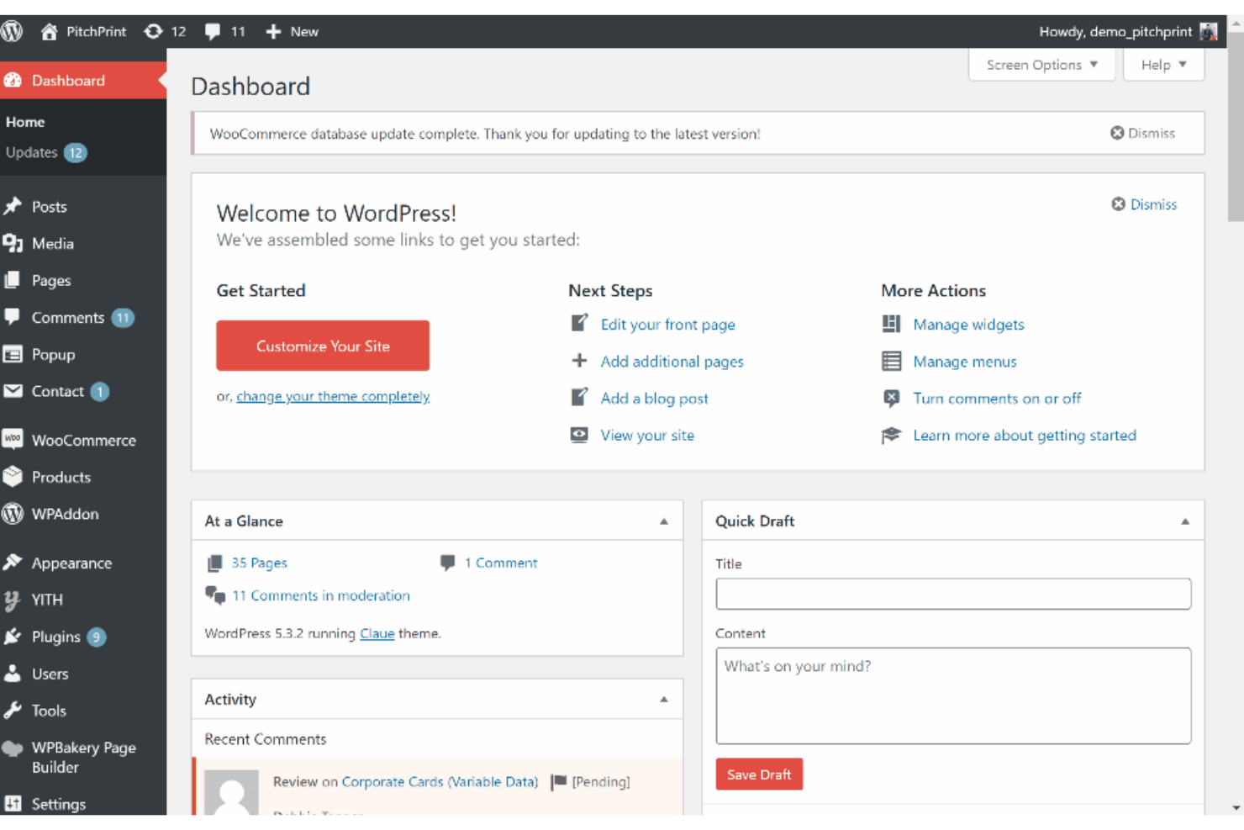Click the Plugins plug icon
Viewport: 1244px width, 830px height.
tap(12, 637)
